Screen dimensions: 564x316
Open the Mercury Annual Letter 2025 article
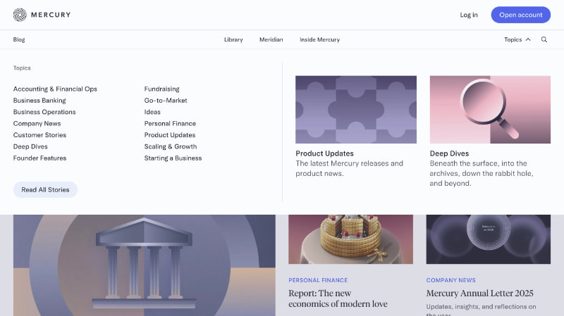pyautogui.click(x=480, y=293)
